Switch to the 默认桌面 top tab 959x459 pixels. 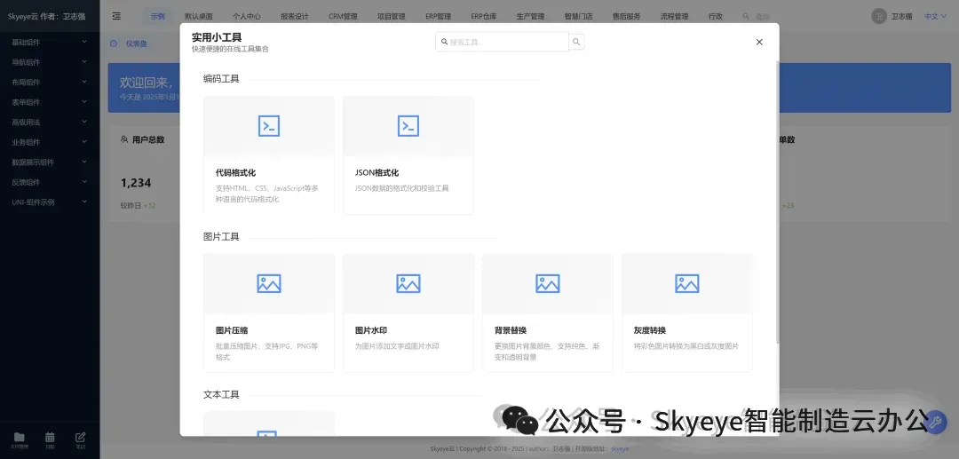pos(199,17)
